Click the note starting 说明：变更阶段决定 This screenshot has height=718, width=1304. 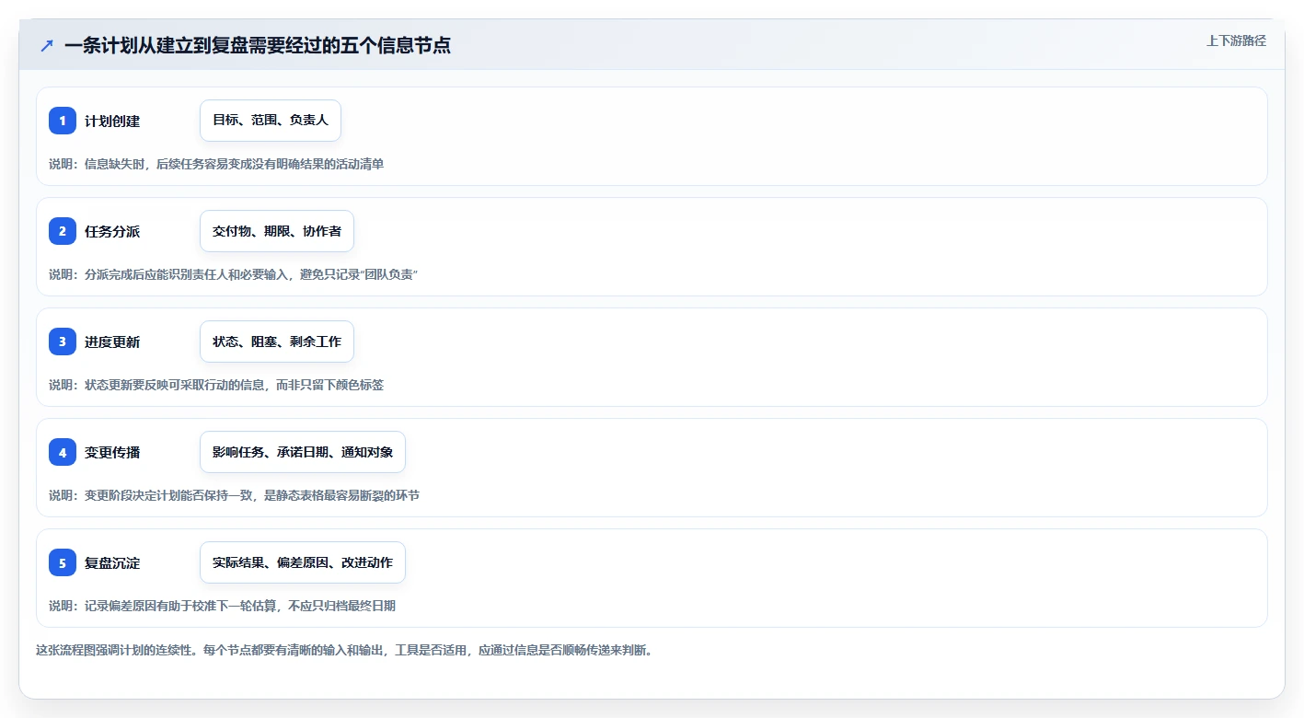(x=234, y=495)
